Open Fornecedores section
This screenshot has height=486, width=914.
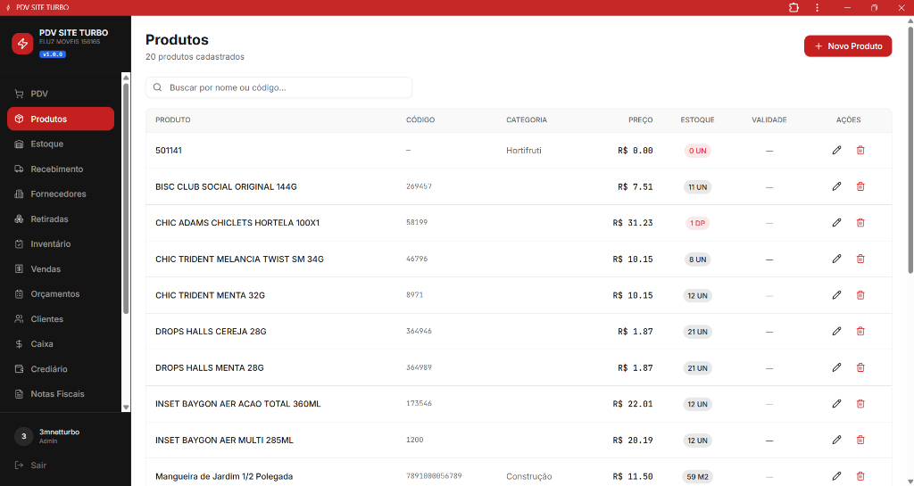pyautogui.click(x=61, y=194)
